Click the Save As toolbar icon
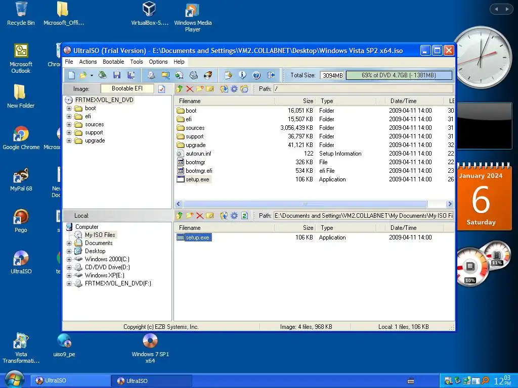 [x=131, y=75]
